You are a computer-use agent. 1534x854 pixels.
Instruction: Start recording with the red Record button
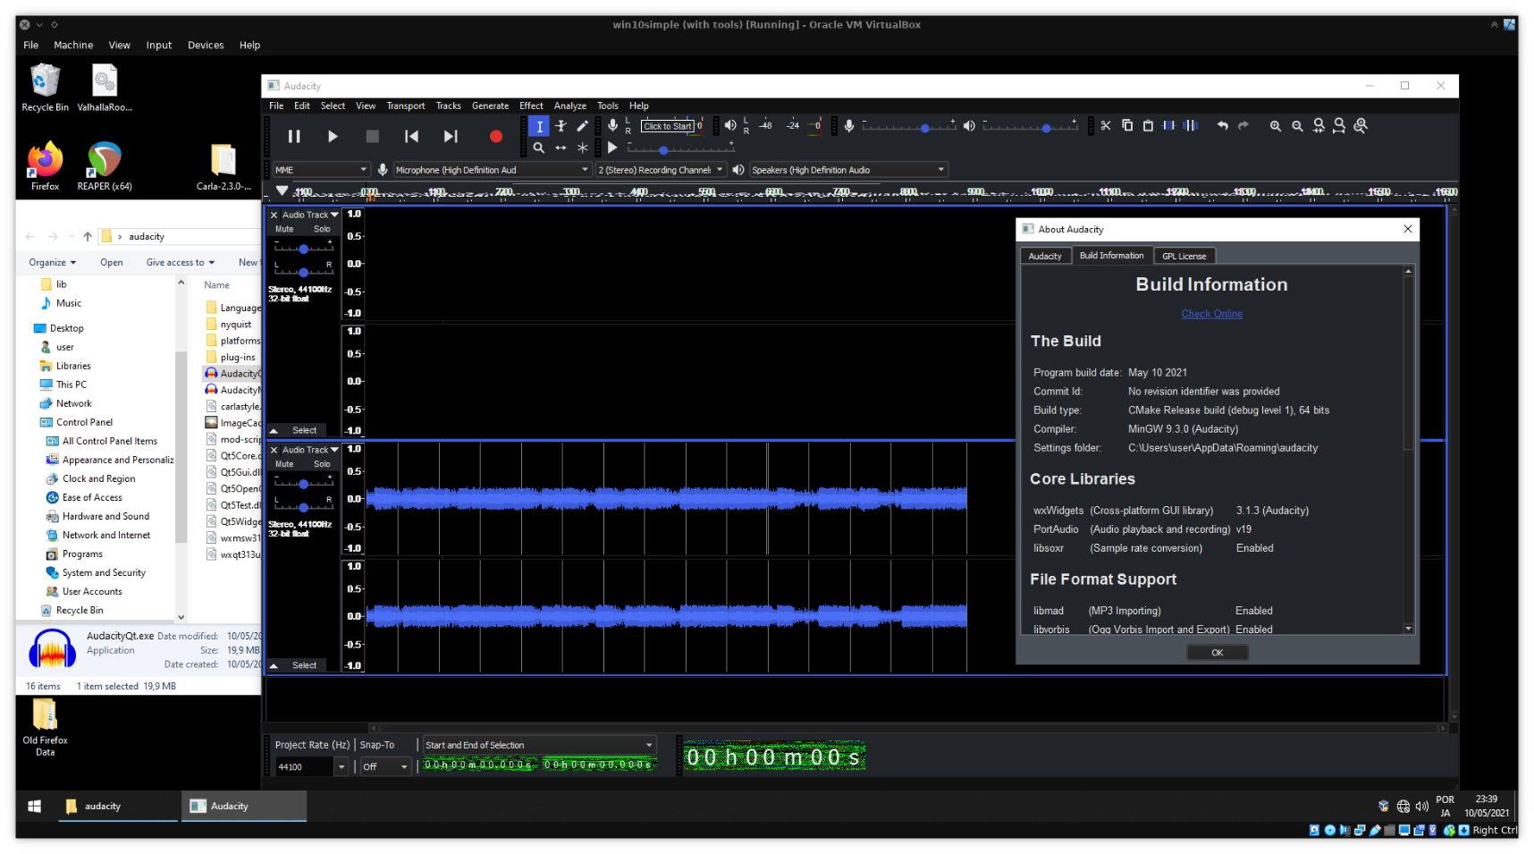tap(496, 136)
